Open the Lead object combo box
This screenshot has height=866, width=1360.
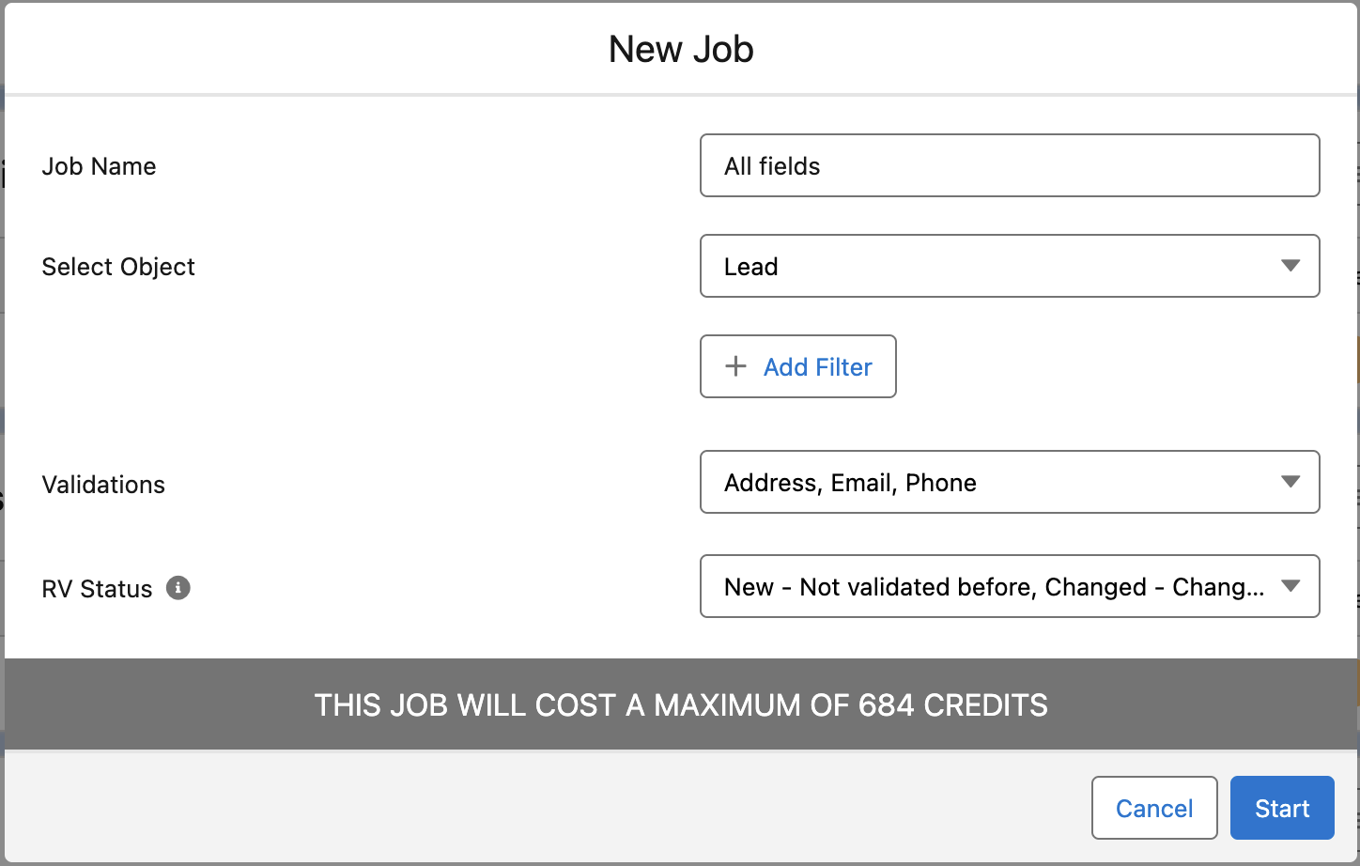tap(1010, 266)
